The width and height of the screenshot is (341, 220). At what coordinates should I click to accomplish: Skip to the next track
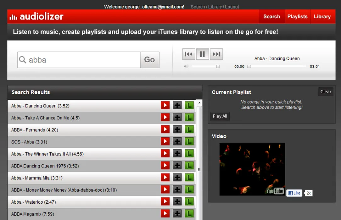216,54
